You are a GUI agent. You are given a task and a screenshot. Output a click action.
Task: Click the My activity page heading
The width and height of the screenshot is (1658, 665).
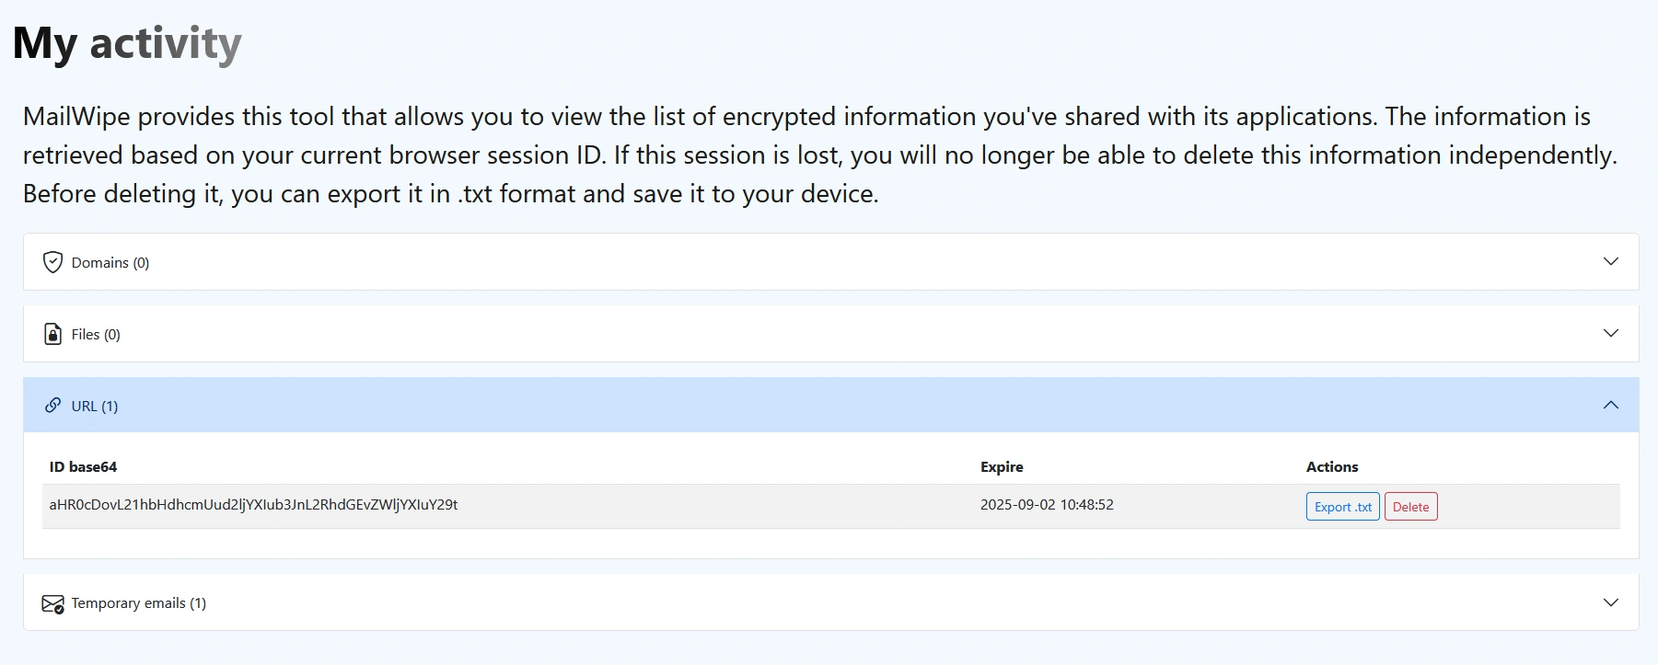pyautogui.click(x=127, y=43)
